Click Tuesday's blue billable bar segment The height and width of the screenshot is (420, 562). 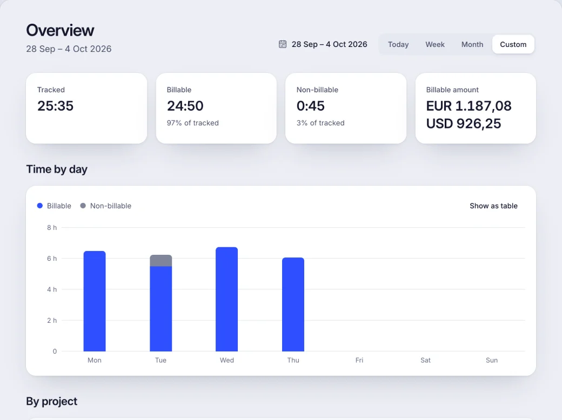coord(161,309)
